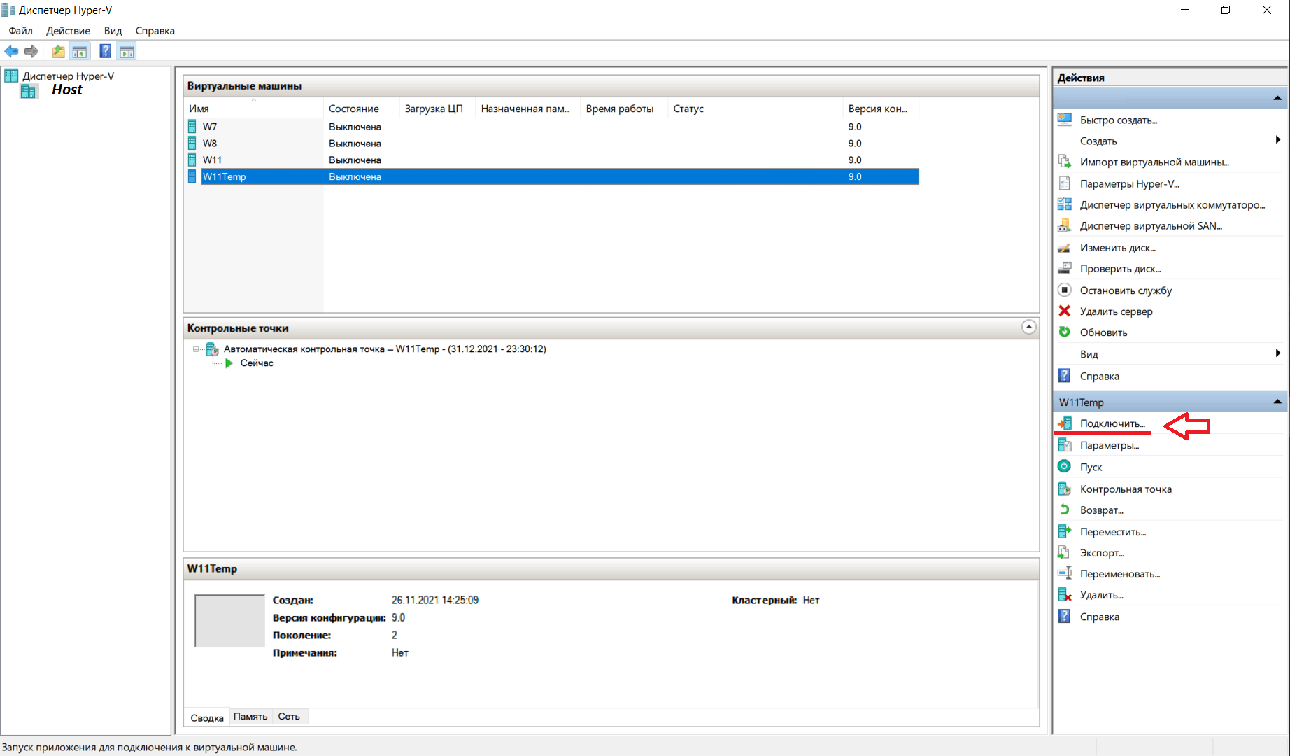Click Переименовать... action

point(1120,574)
